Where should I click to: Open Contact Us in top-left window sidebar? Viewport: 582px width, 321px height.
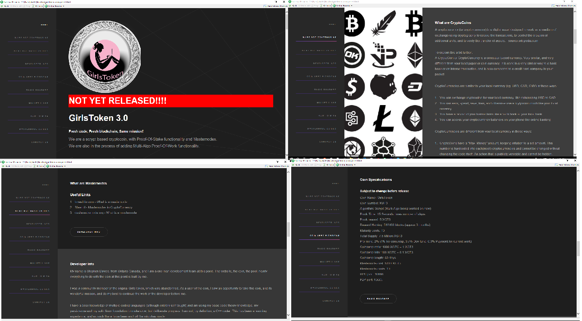coord(40,142)
